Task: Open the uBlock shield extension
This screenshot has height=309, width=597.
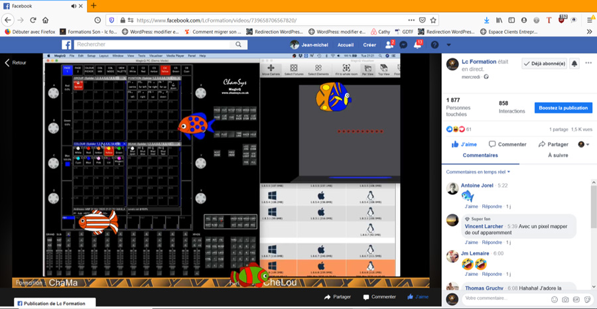Action: [x=562, y=20]
